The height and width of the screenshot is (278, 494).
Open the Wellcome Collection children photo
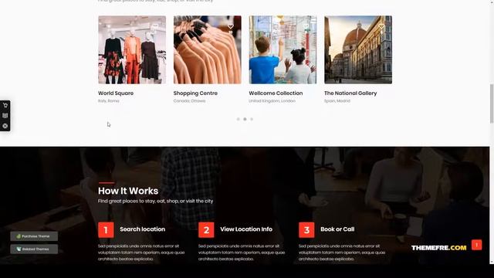click(283, 49)
